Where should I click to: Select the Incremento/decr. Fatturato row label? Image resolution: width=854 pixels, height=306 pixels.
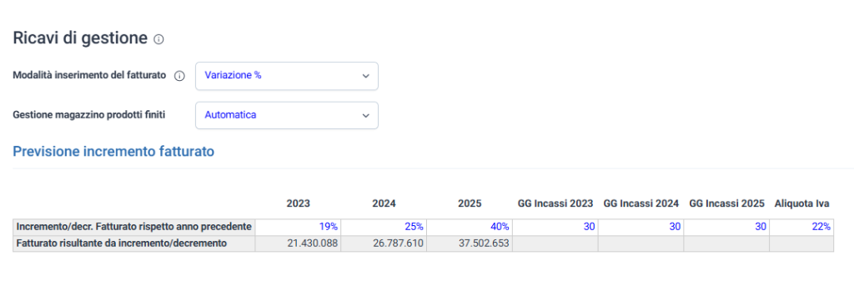(134, 227)
